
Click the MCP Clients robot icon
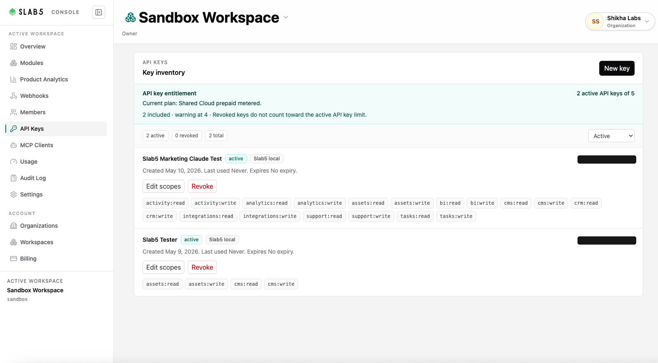click(x=14, y=145)
